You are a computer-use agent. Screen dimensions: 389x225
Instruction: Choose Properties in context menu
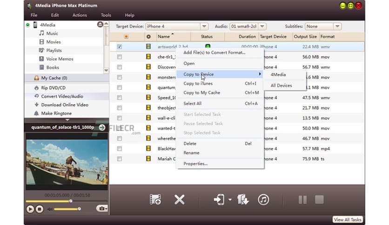pos(220,164)
